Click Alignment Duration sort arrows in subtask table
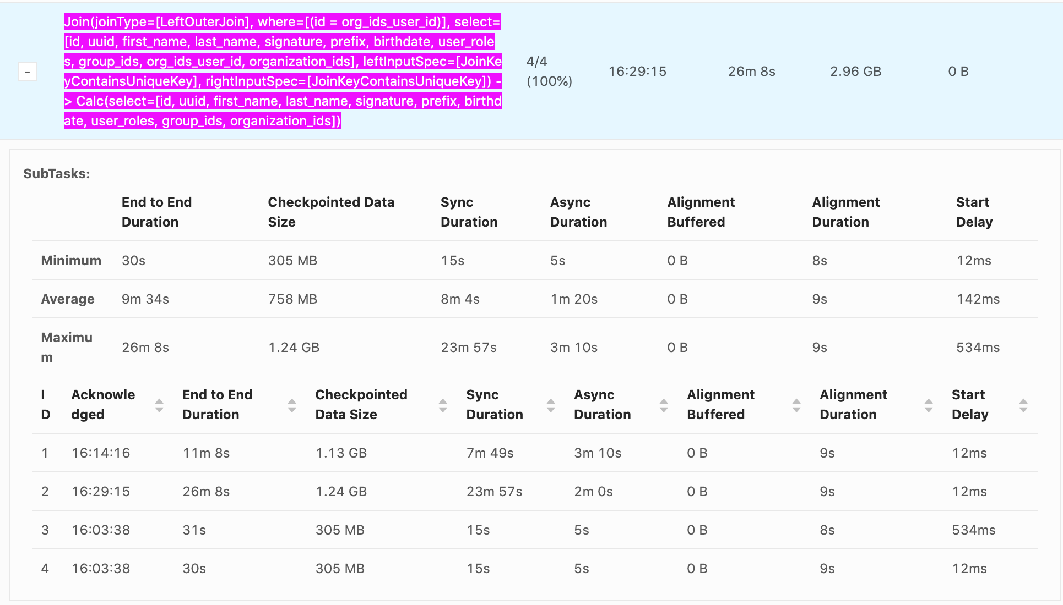Screen dimensions: 1063x605 pyautogui.click(x=929, y=405)
